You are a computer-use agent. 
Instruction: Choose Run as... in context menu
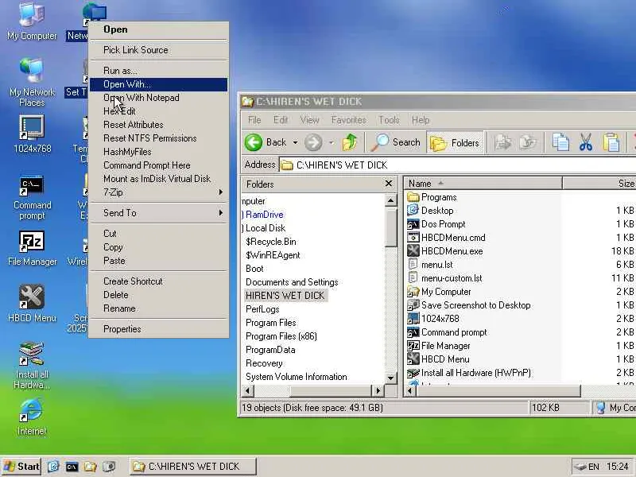pos(158,71)
